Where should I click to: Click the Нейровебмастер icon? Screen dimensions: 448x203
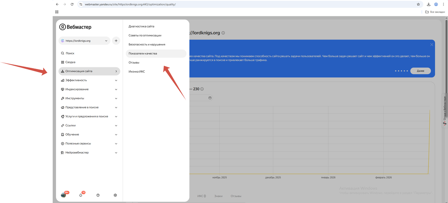pyautogui.click(x=62, y=153)
